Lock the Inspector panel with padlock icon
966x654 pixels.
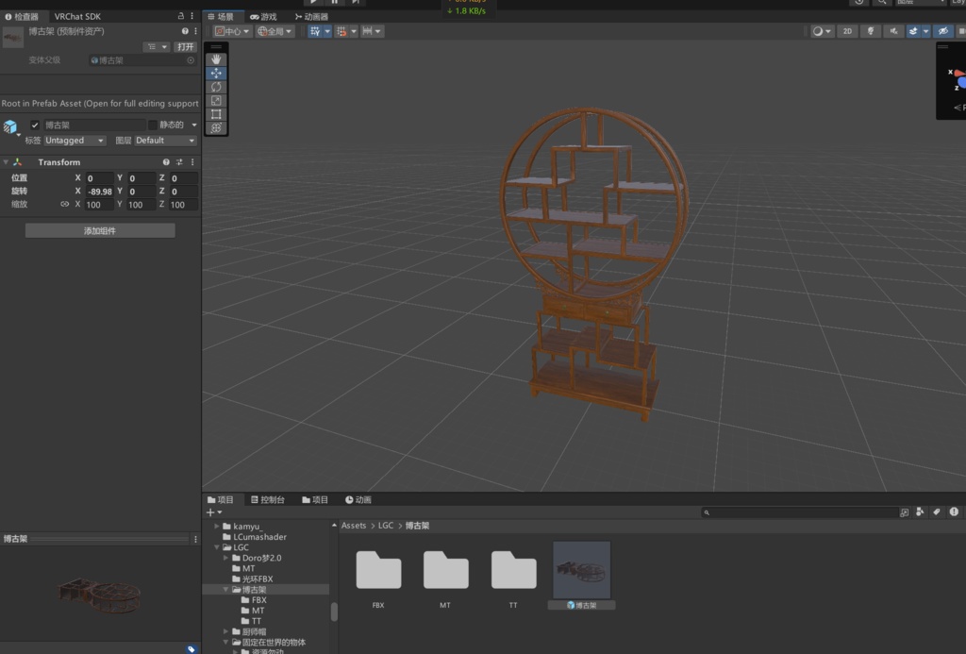click(x=181, y=16)
